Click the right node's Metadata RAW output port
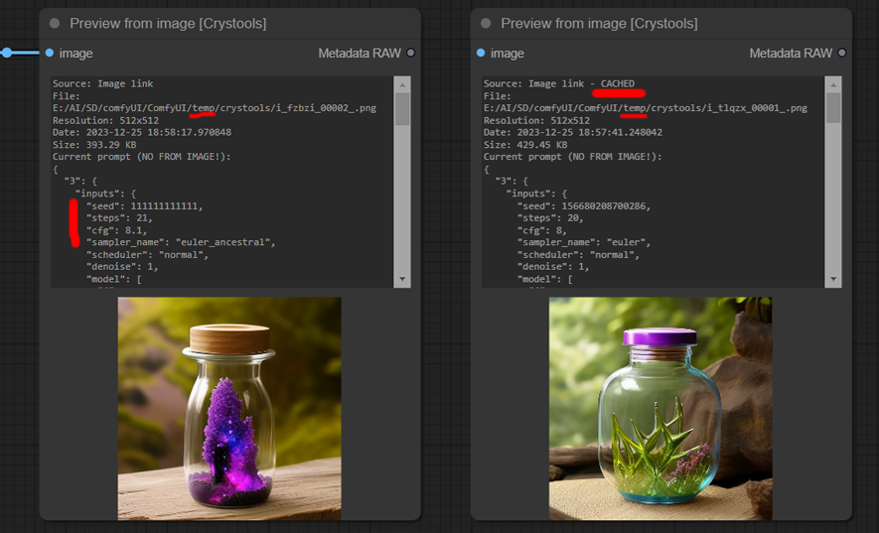 (841, 53)
